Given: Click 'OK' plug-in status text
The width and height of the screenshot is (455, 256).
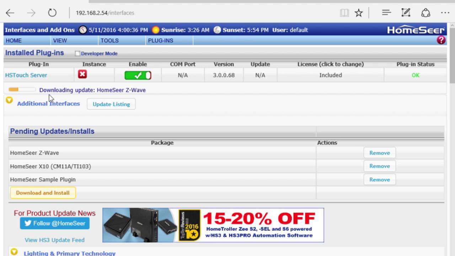Looking at the screenshot, I should click(416, 75).
